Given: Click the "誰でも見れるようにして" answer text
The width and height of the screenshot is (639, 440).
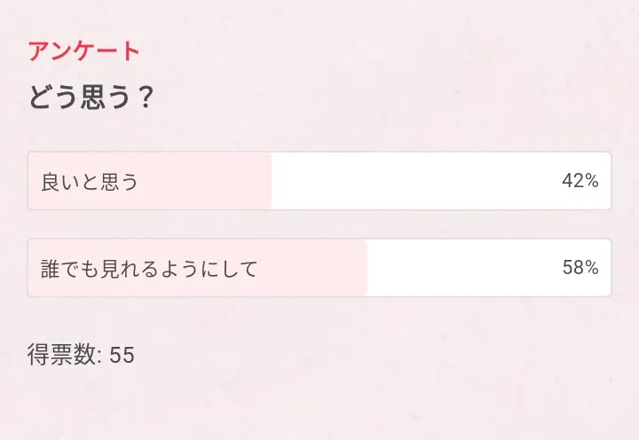Looking at the screenshot, I should click(149, 269).
